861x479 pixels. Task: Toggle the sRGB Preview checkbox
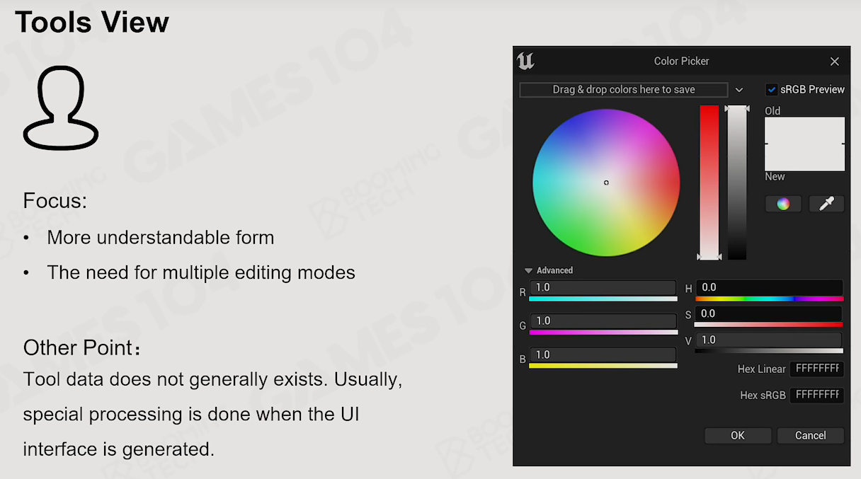(x=772, y=90)
